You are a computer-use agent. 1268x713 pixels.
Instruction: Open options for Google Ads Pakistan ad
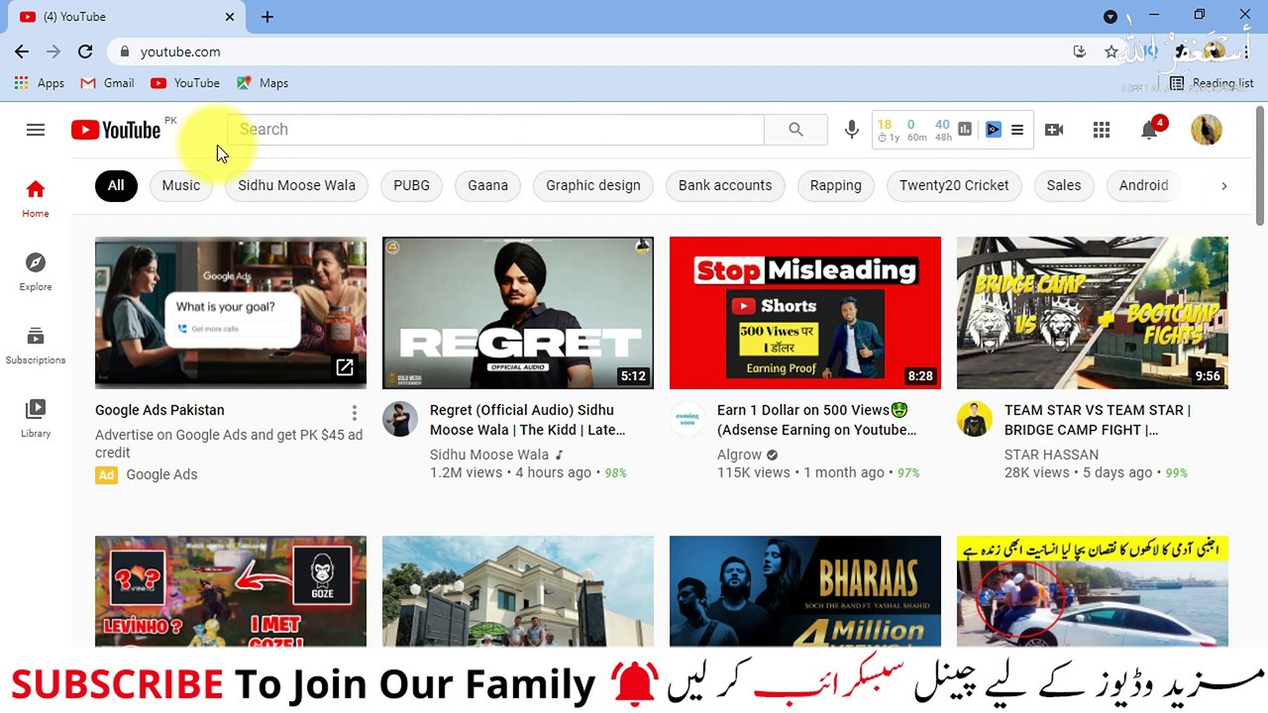coord(355,412)
